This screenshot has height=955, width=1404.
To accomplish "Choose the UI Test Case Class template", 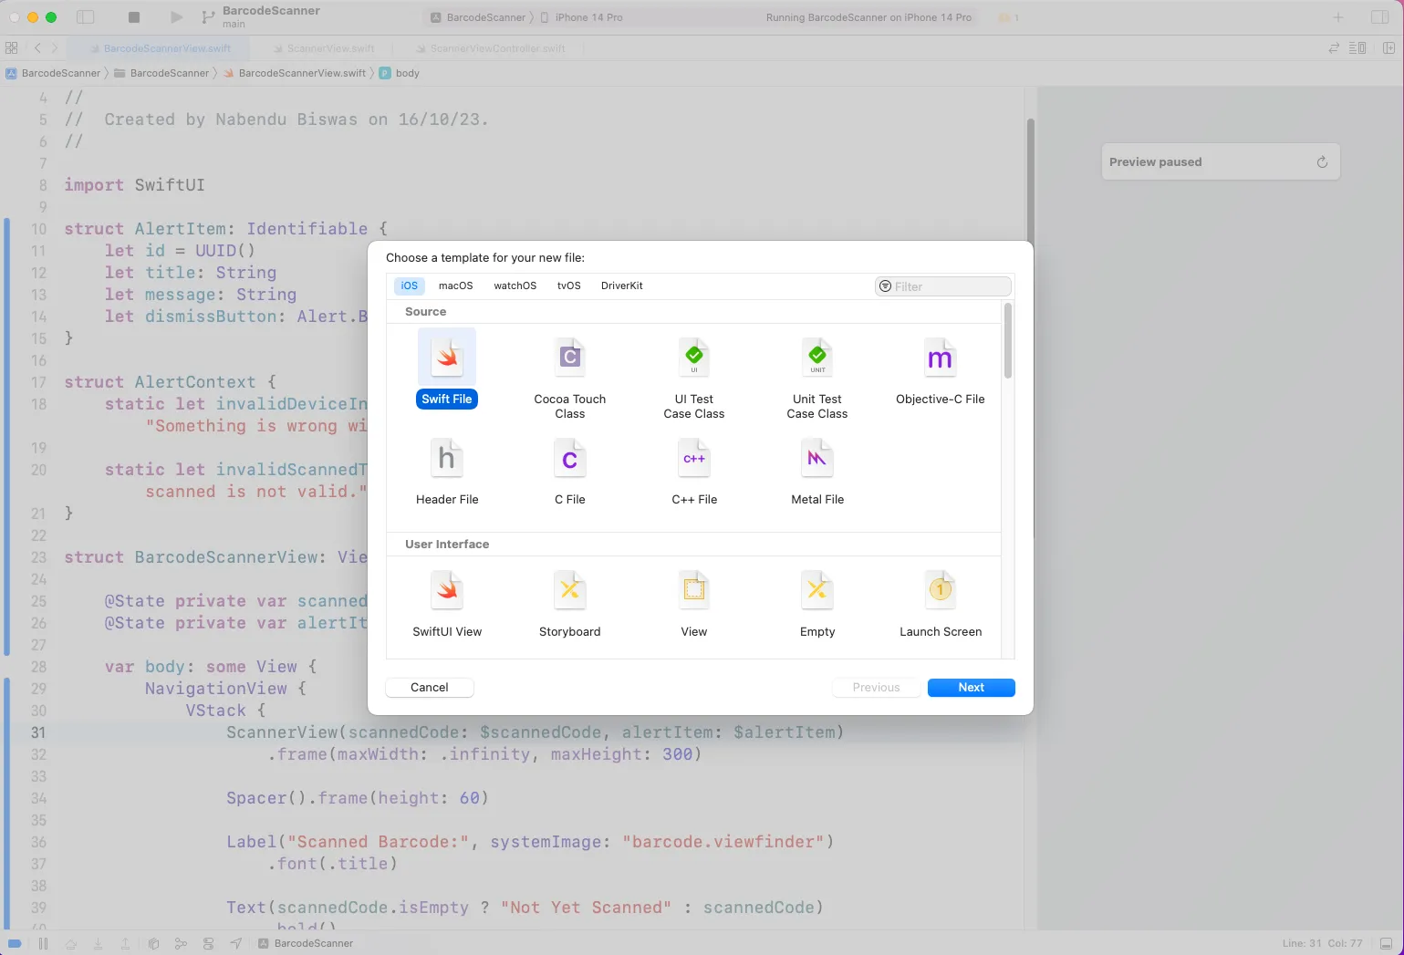I will coord(694,378).
